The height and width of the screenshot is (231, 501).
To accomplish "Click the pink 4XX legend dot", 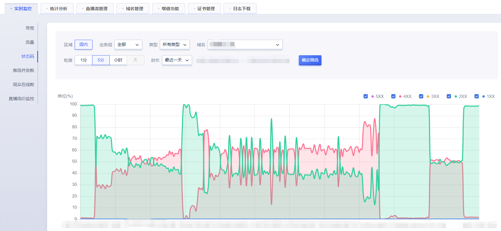I will [400, 96].
